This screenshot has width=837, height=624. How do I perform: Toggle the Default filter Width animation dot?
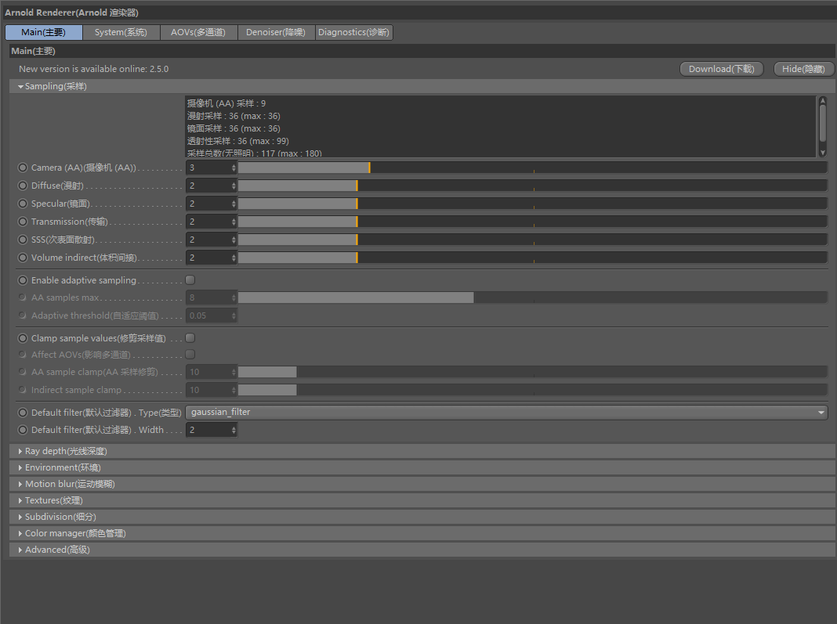[23, 430]
